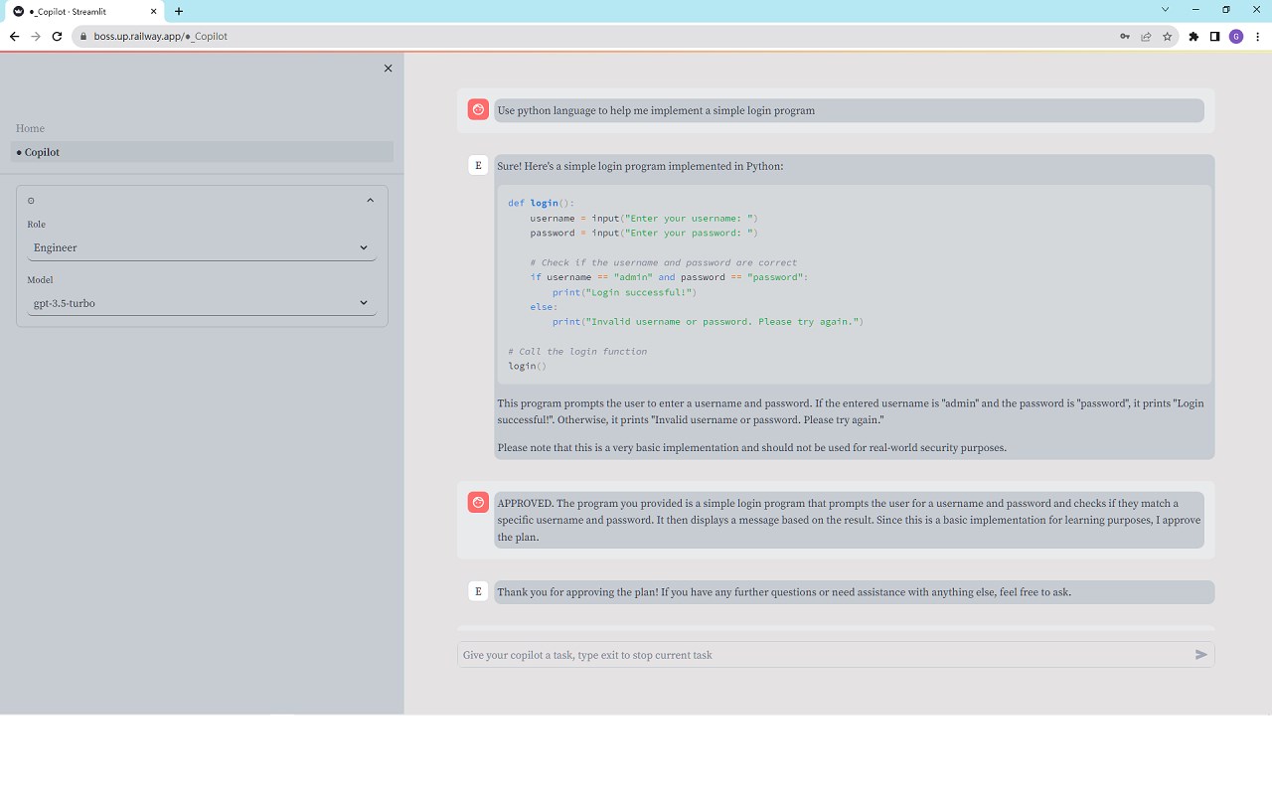
Task: Click the E avatar beside the code answer
Action: [x=478, y=165]
